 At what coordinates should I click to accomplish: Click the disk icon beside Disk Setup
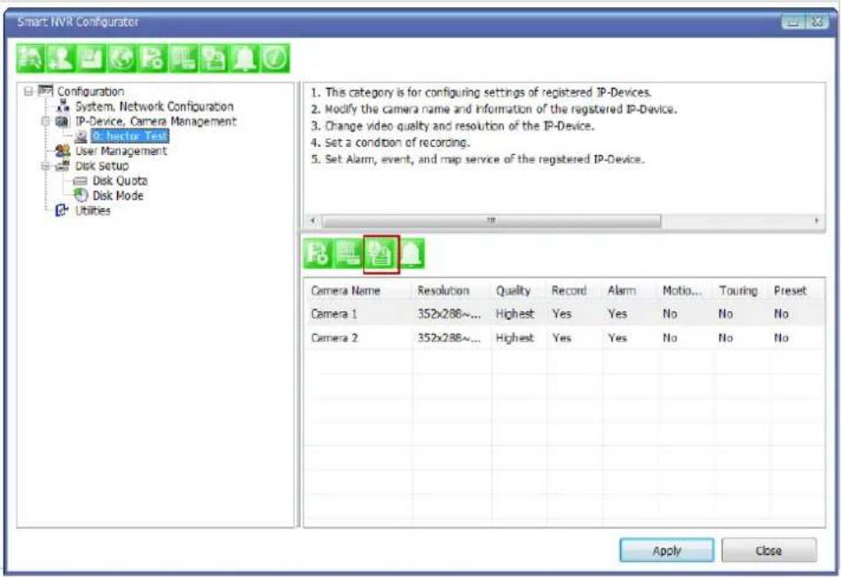tap(63, 166)
